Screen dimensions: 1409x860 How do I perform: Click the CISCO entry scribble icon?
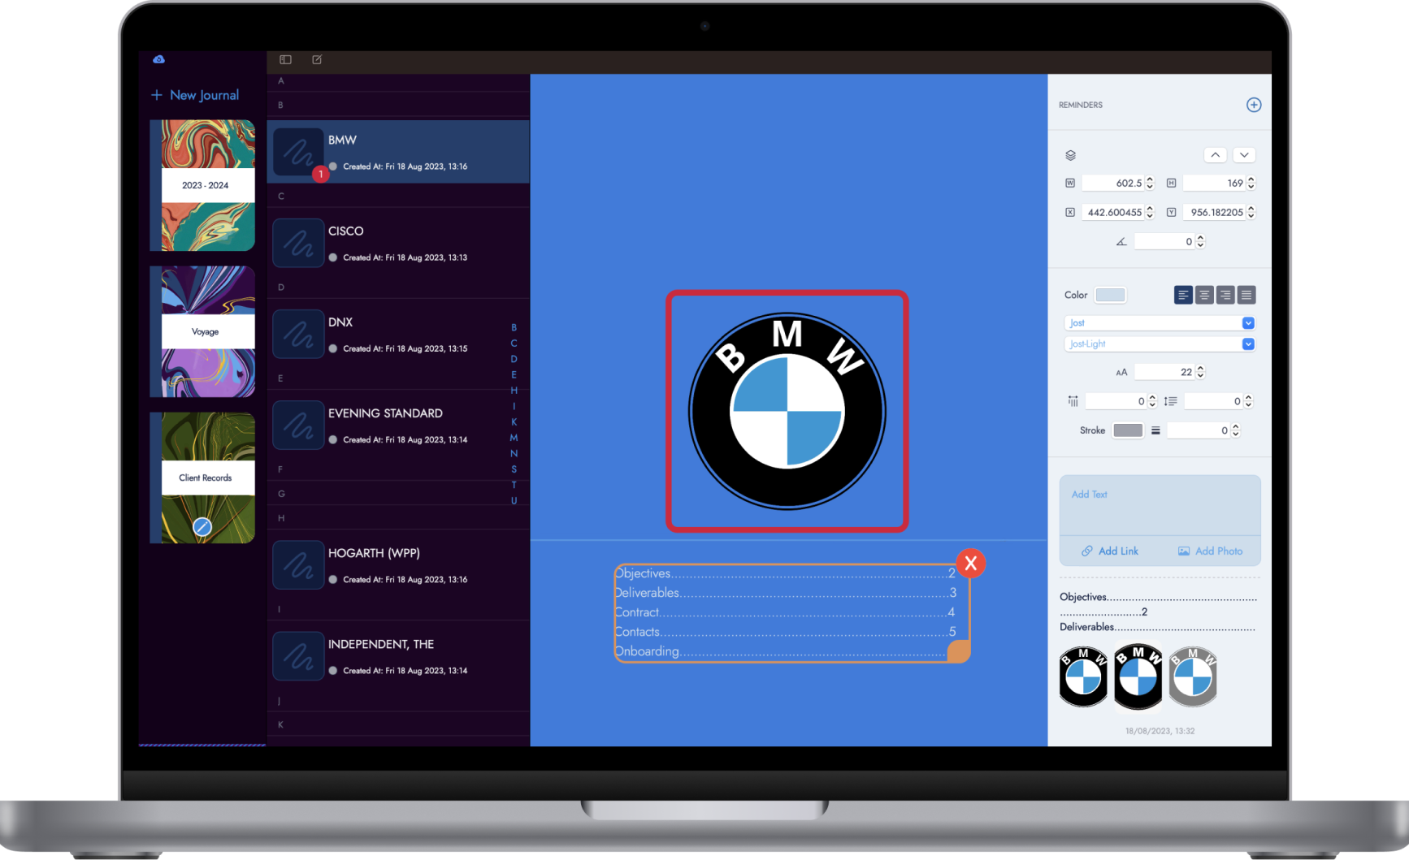(x=298, y=243)
